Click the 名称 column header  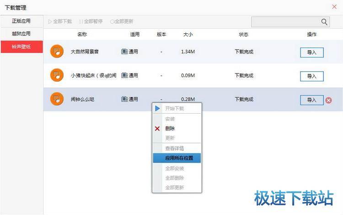coord(82,34)
